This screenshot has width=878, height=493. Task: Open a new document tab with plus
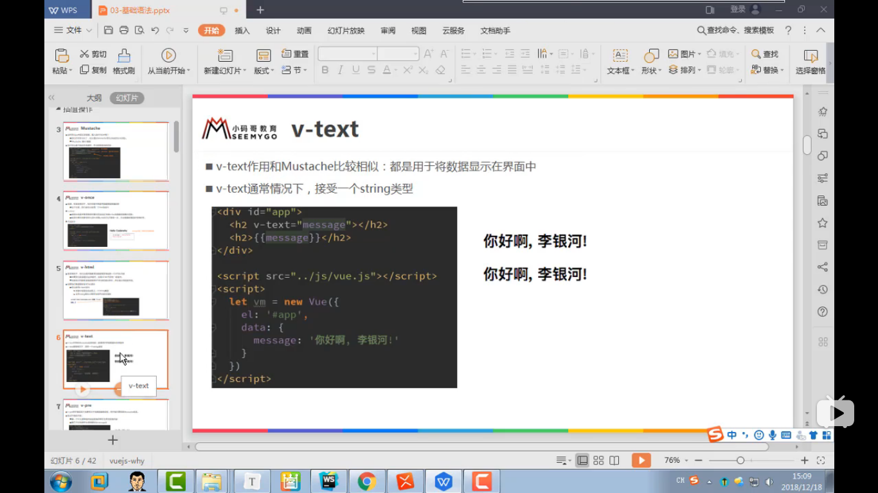coord(260,10)
